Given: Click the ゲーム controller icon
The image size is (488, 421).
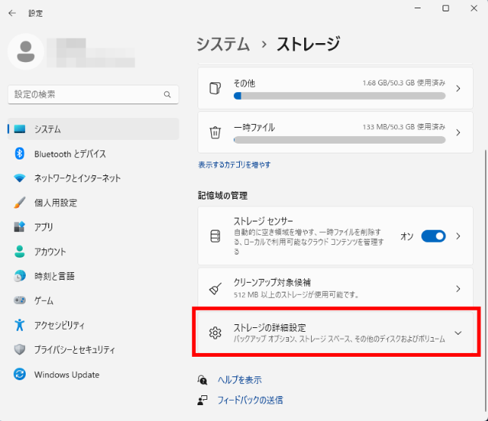Looking at the screenshot, I should (20, 300).
